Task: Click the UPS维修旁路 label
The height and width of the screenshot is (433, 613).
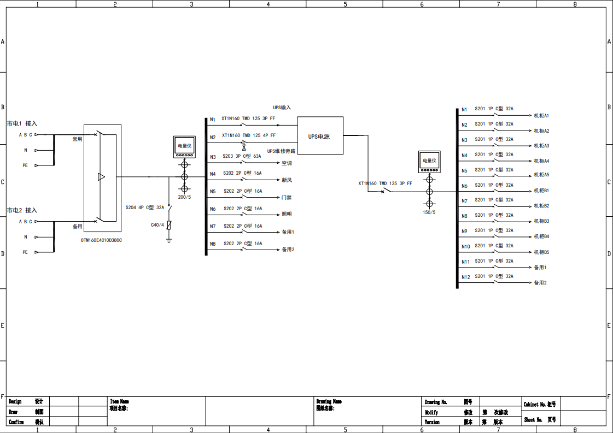Action: (x=281, y=151)
